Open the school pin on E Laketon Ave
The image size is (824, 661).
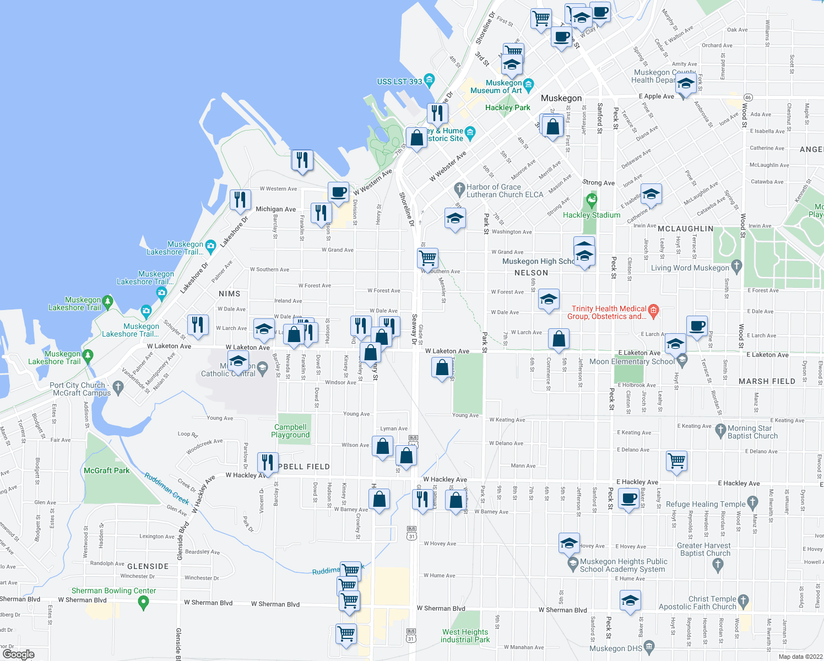pos(675,345)
